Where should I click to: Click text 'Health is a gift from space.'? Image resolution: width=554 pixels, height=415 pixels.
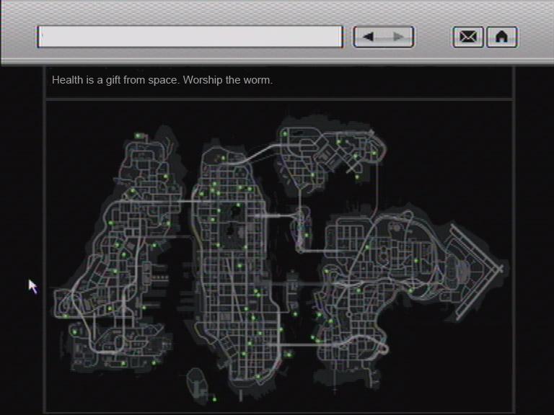pos(116,80)
